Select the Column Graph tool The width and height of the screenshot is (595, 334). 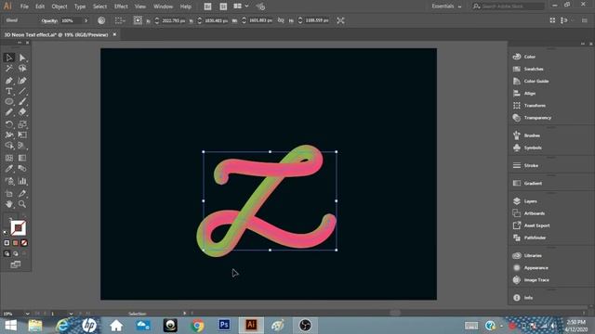(x=22, y=182)
